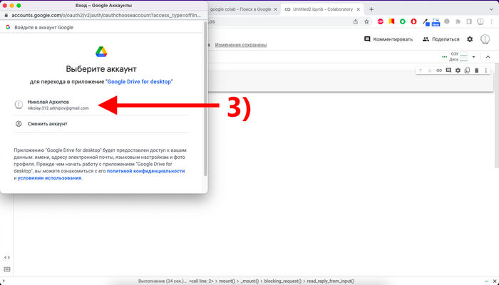This screenshot has height=285, width=499.
Task: Open the Изменения сохранены revision link
Action: coord(241,45)
